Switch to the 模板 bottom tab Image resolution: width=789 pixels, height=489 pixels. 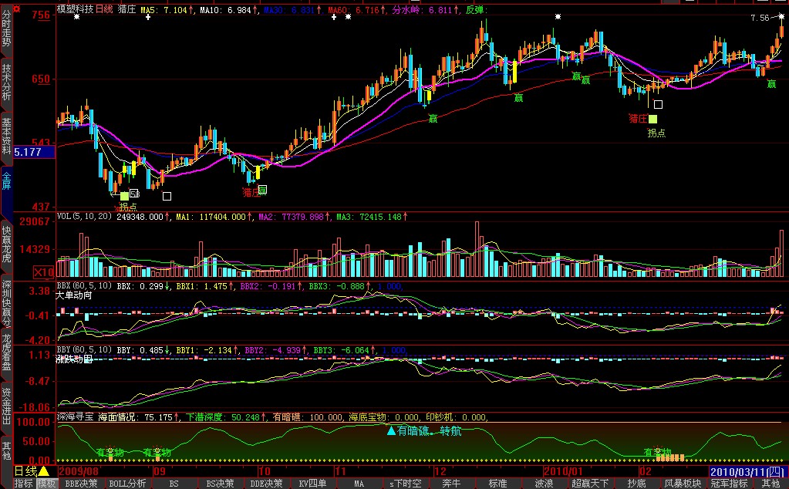[x=46, y=484]
